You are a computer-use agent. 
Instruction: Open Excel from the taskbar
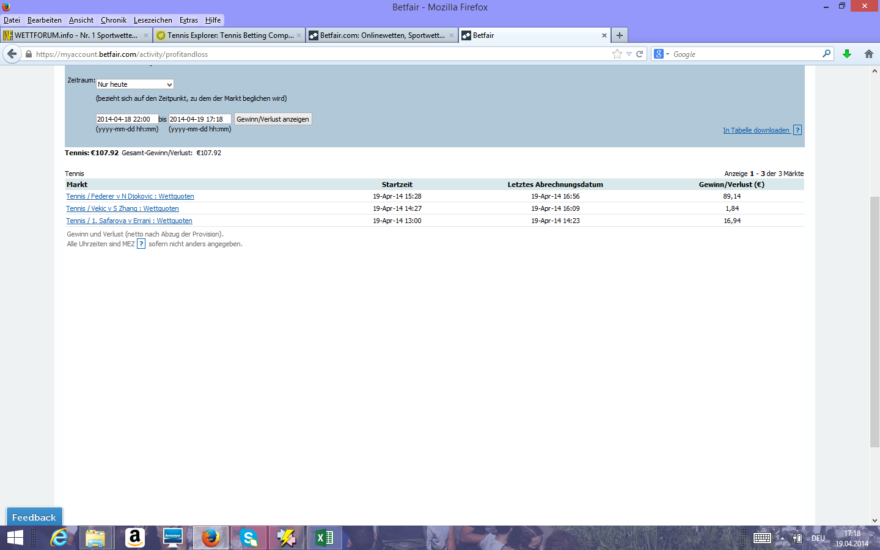tap(324, 538)
